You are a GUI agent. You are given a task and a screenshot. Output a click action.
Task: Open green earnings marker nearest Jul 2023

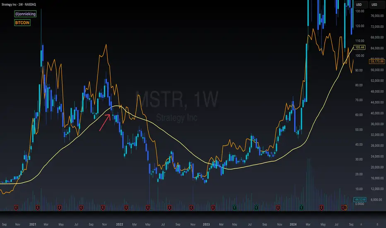[x=256, y=208]
